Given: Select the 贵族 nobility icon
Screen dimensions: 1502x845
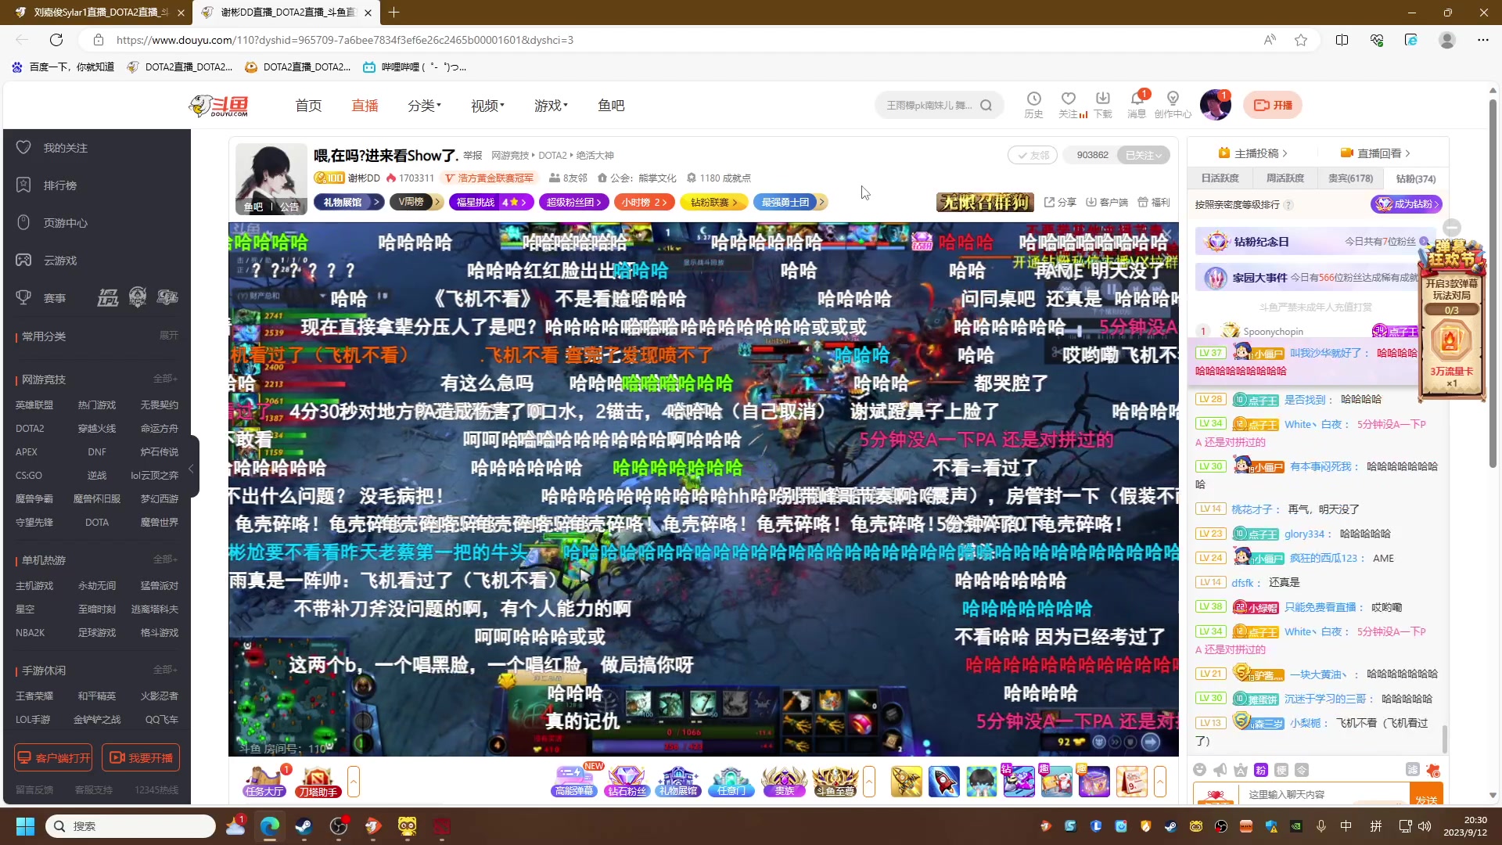Looking at the screenshot, I should [785, 781].
